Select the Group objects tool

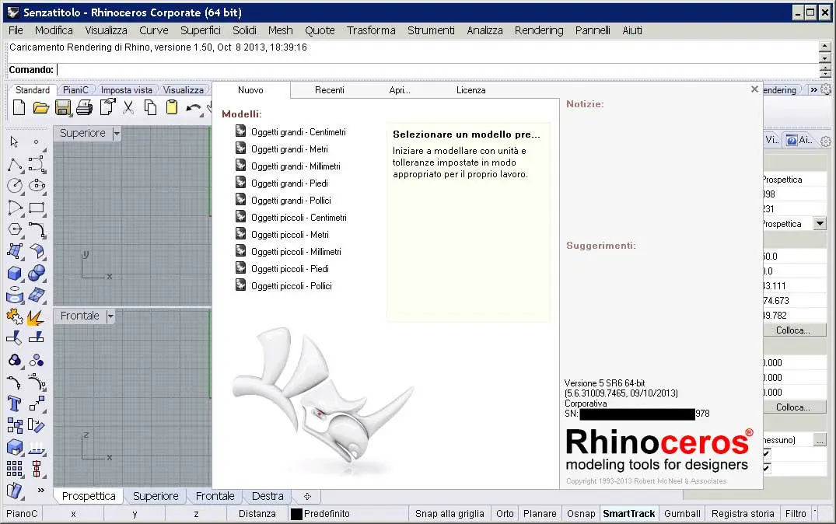[x=15, y=361]
